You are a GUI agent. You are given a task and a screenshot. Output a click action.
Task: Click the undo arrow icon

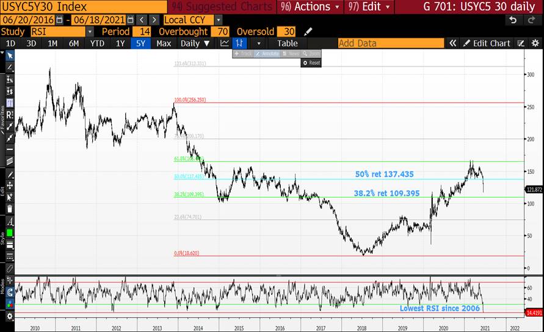click(513, 20)
